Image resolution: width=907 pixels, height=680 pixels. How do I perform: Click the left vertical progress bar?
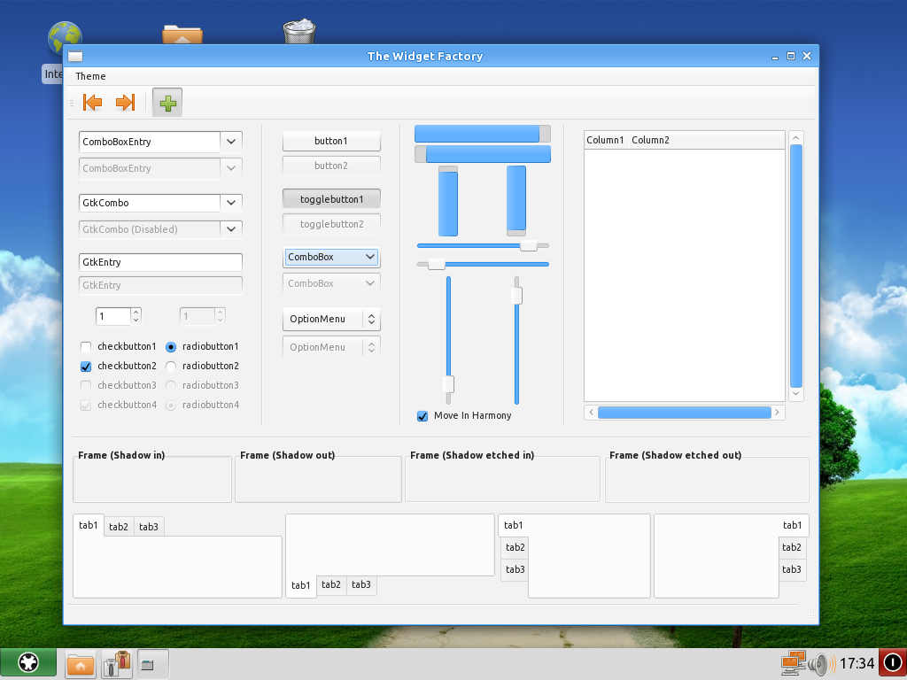coord(448,201)
